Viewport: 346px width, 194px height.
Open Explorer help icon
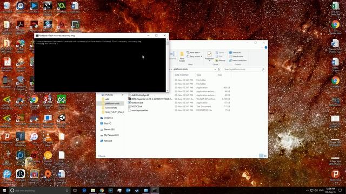pos(266,47)
